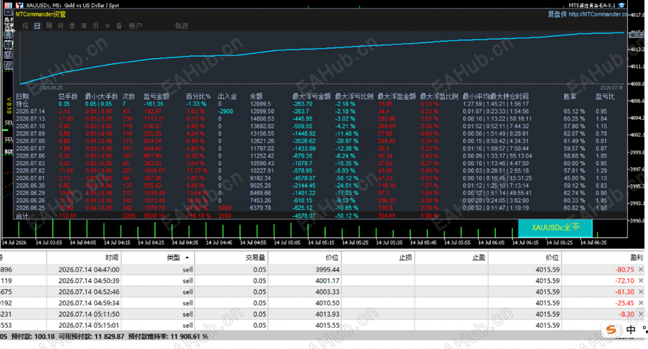Select the trade row opened at 04:50:39

coord(322,280)
